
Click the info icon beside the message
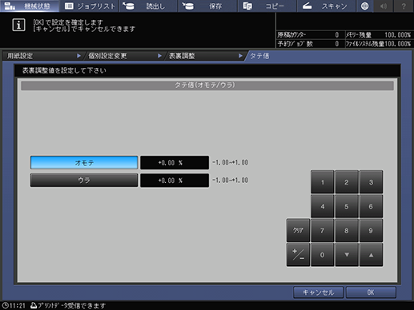pos(18,26)
